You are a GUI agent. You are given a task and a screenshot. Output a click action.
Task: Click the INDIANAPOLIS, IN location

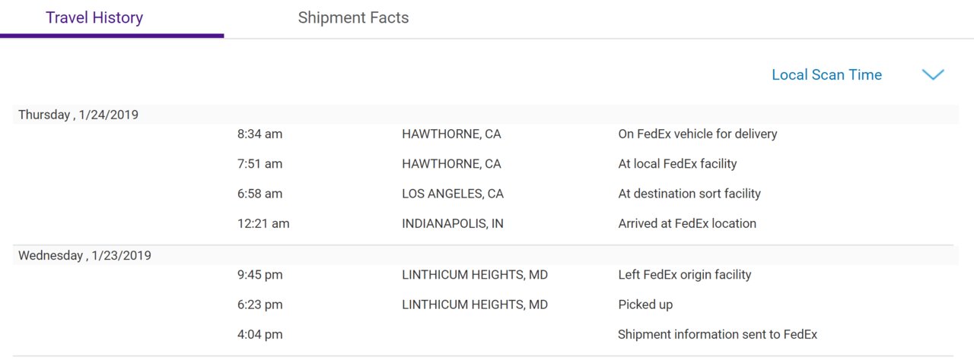[453, 223]
